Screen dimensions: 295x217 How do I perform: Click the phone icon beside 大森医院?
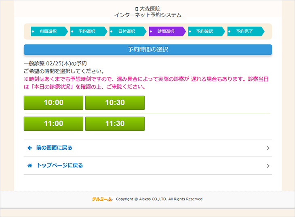coord(137,9)
